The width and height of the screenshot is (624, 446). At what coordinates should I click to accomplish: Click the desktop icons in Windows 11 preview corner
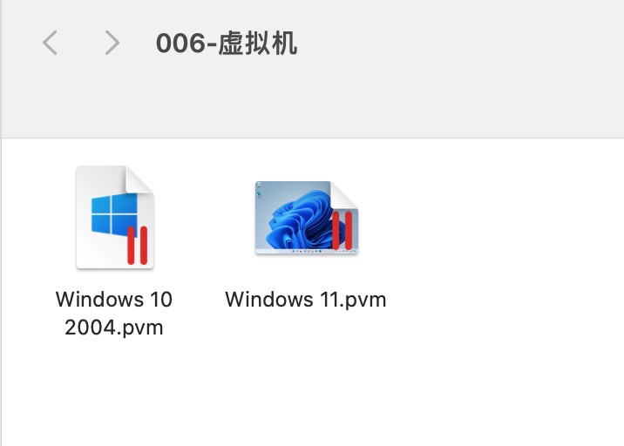point(259,190)
